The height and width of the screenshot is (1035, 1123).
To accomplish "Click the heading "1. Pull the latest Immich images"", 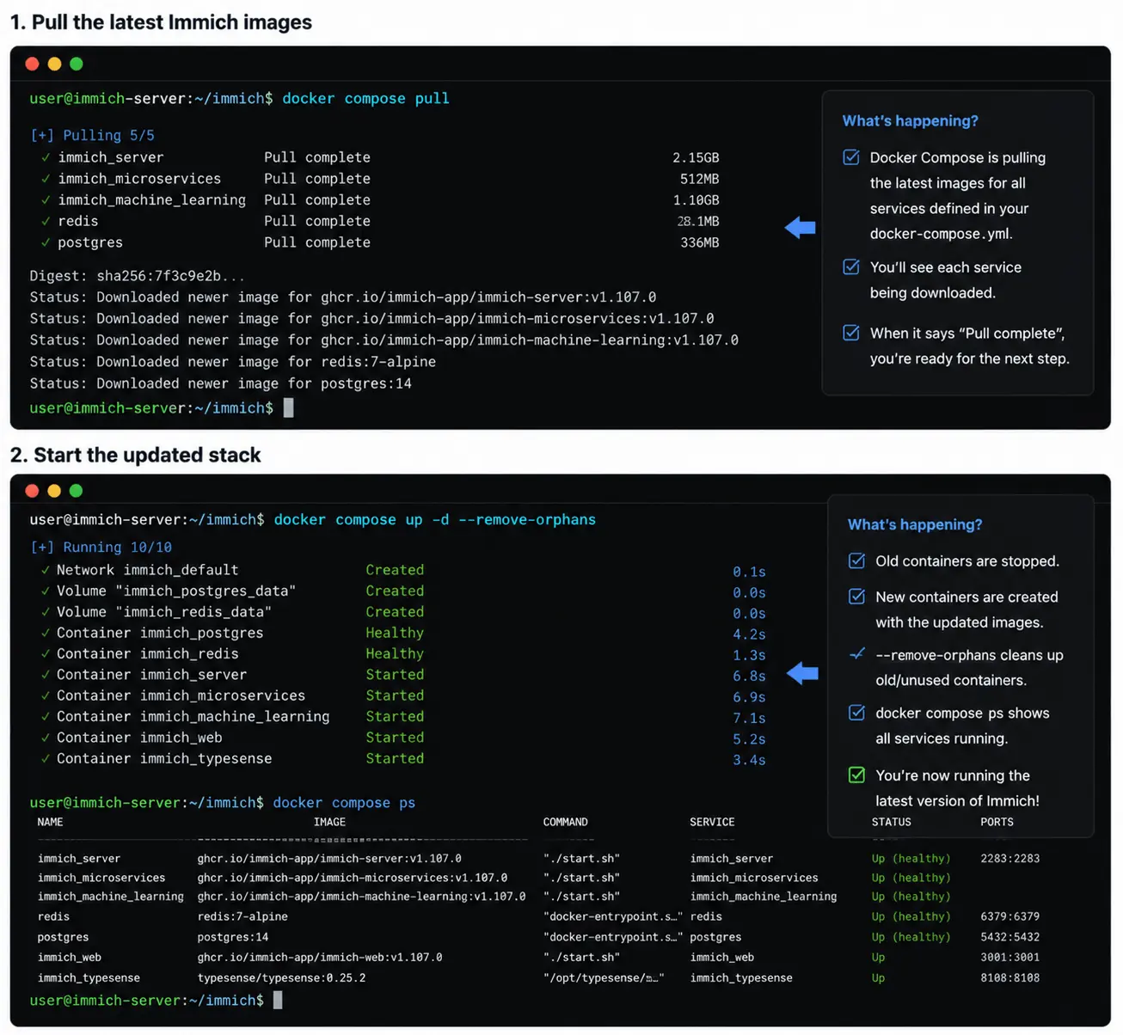I will (161, 22).
